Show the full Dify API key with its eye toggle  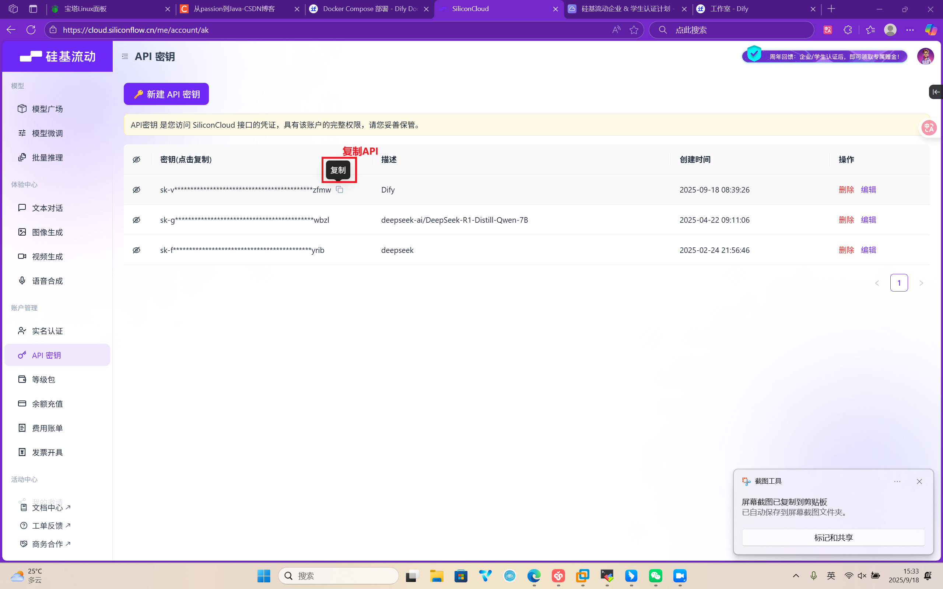tap(136, 189)
